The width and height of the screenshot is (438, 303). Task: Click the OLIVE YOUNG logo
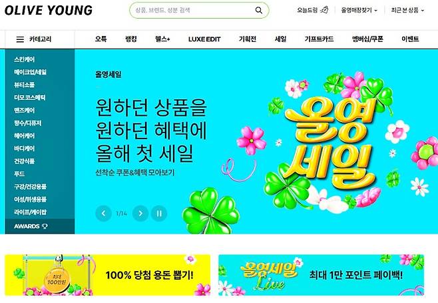coord(49,11)
